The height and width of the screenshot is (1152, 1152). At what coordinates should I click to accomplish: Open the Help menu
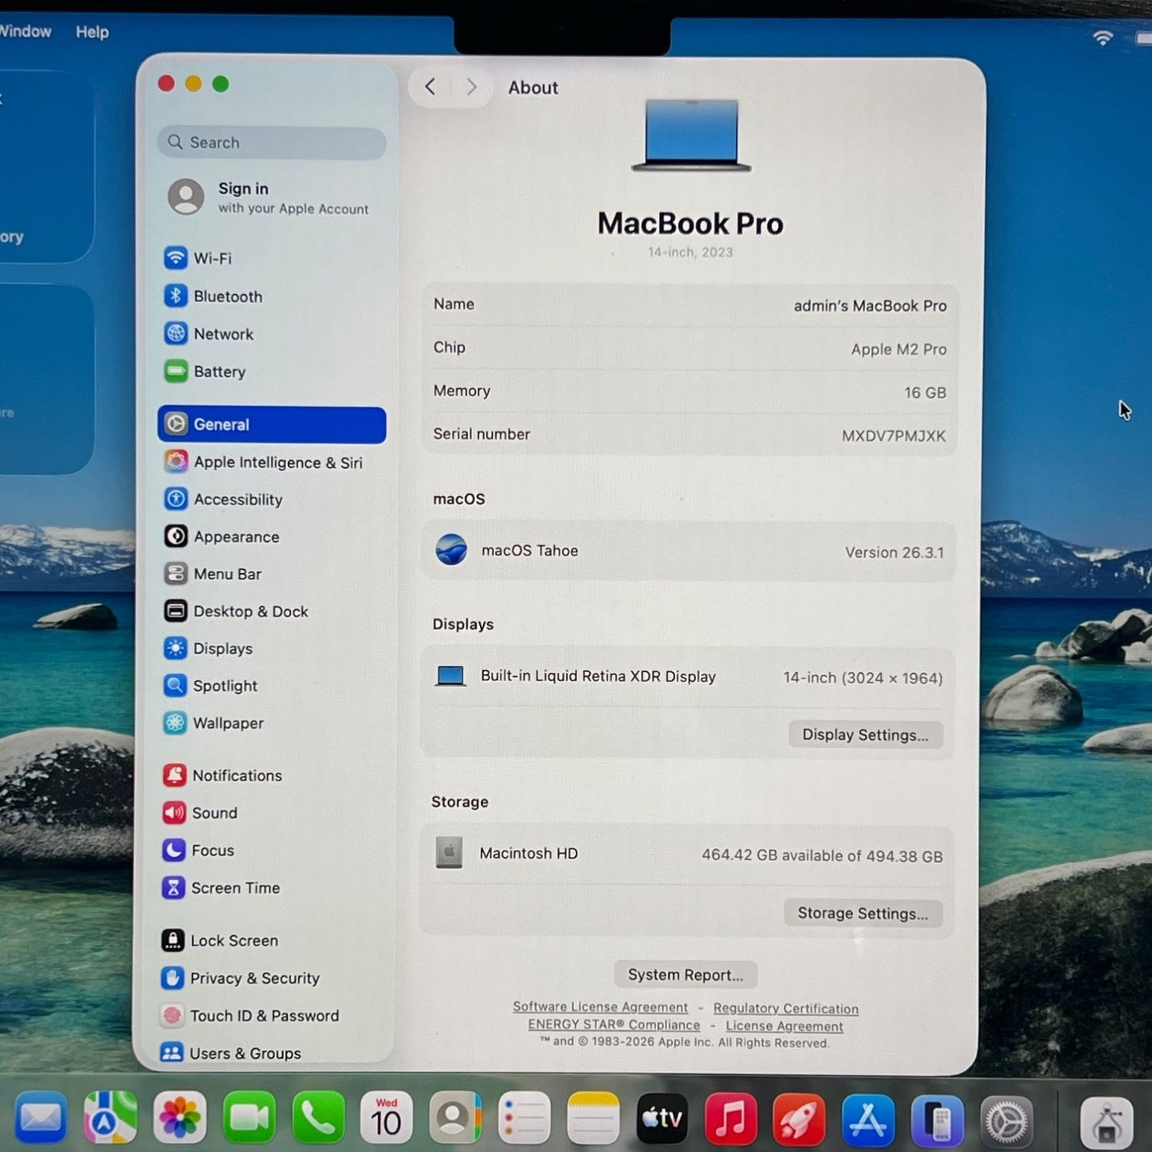click(92, 32)
